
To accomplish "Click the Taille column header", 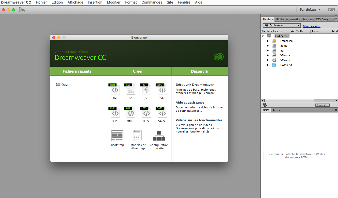I will click(x=303, y=31).
